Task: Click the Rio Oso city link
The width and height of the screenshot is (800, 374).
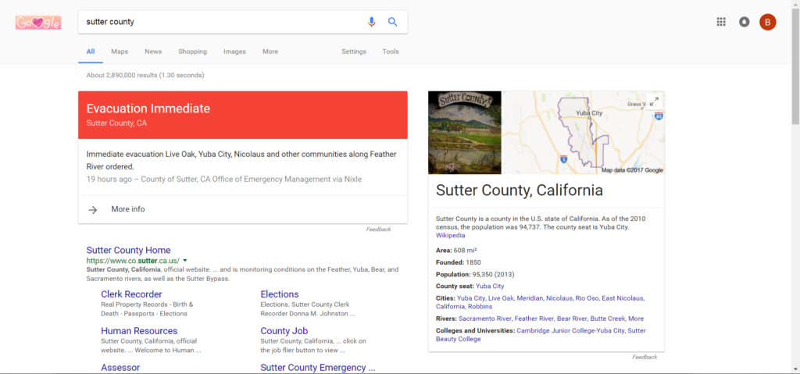Action: click(587, 298)
